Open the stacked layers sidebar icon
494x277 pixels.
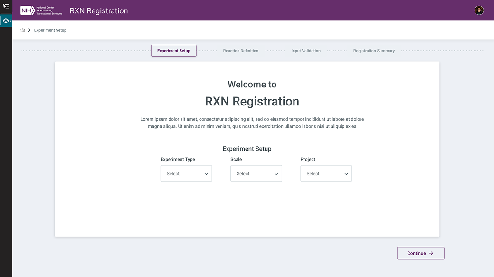[6, 21]
